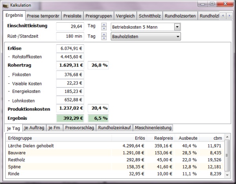The image size is (236, 184).
Task: Open the Schnittholz tab
Action: pos(150,16)
